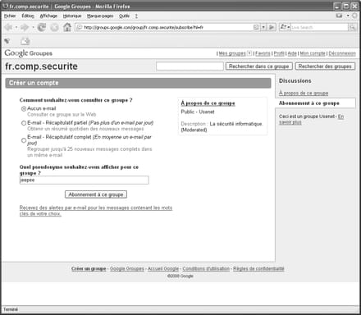Click the page icon left of the URL
Screen dimensions: 361x315
tap(80, 27)
